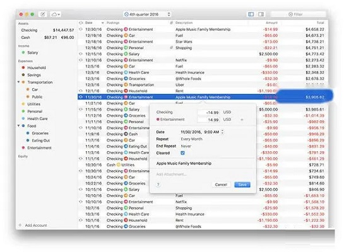Click the Entertainment amount field 14.99
This screenshot has width=344, height=252.
[208, 120]
